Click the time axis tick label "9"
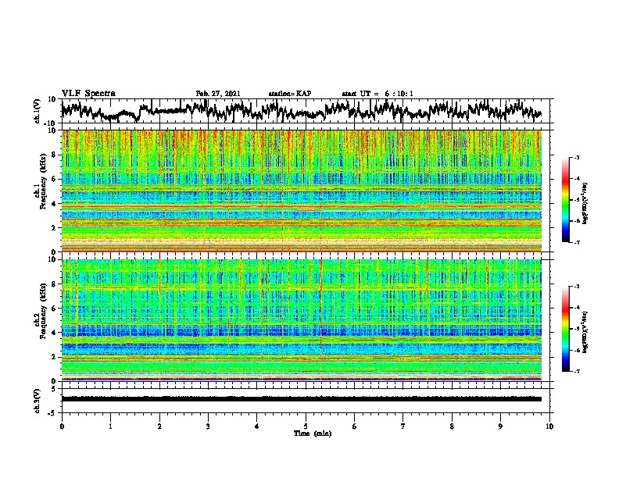Image resolution: width=619 pixels, height=478 pixels. (x=500, y=426)
